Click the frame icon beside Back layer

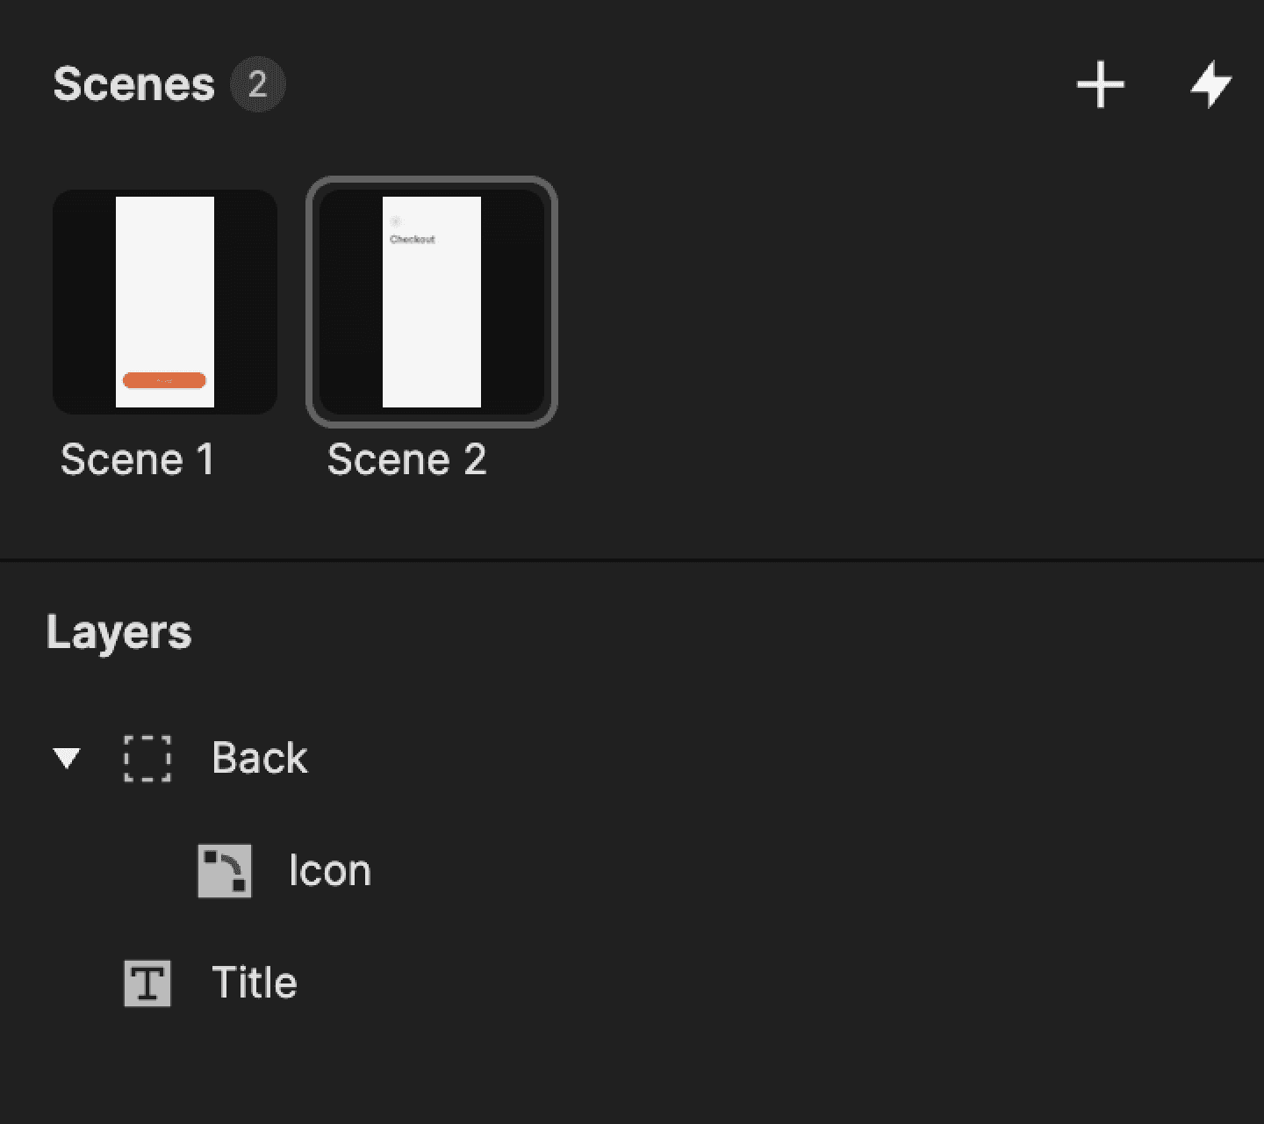click(x=147, y=760)
